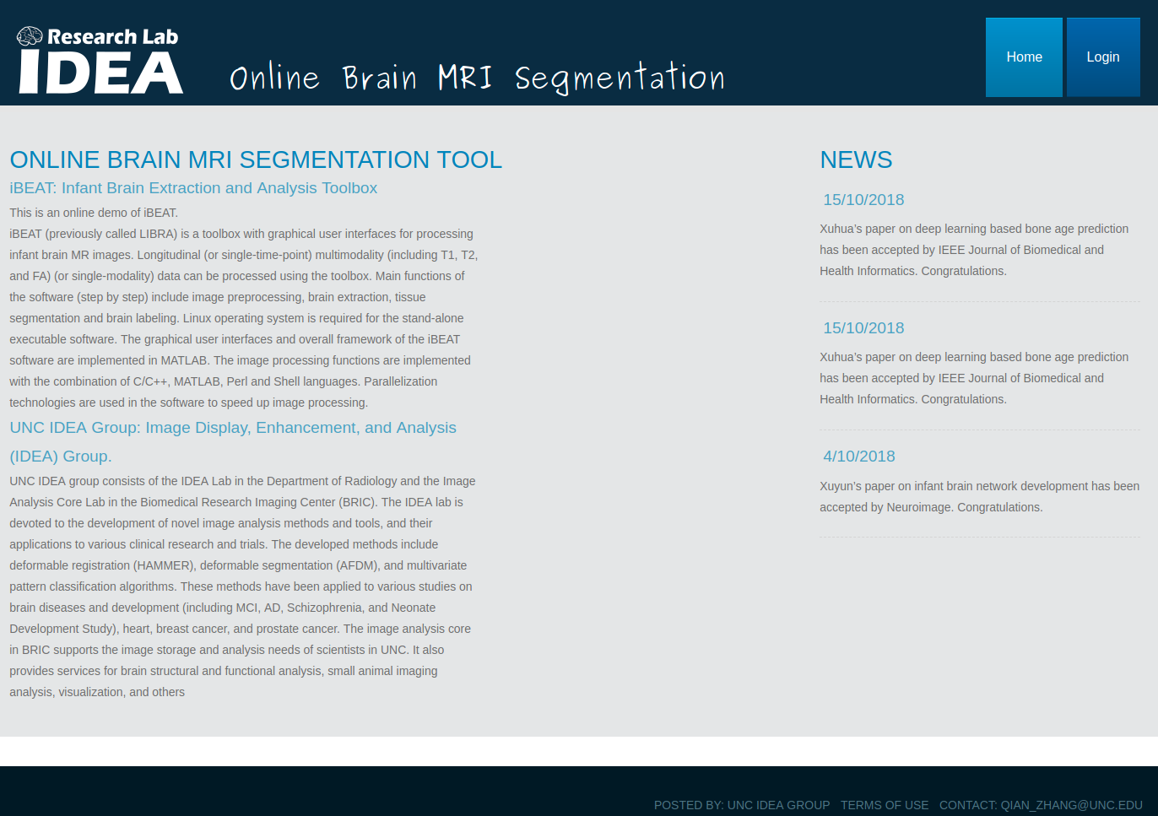Image resolution: width=1158 pixels, height=816 pixels.
Task: Click the brain icon beside Research Lab
Action: tap(30, 36)
